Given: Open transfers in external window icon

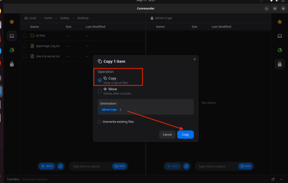Looking at the screenshot, I should click(273, 179).
